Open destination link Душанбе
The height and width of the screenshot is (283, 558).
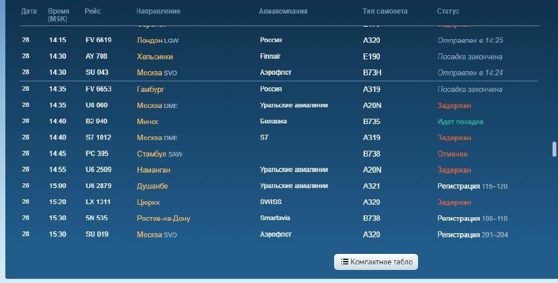pos(152,187)
